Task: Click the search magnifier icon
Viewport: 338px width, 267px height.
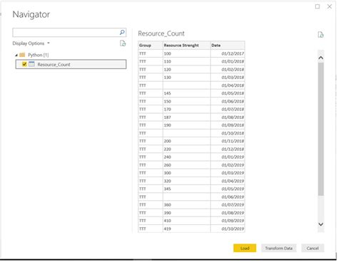Action: [x=122, y=32]
